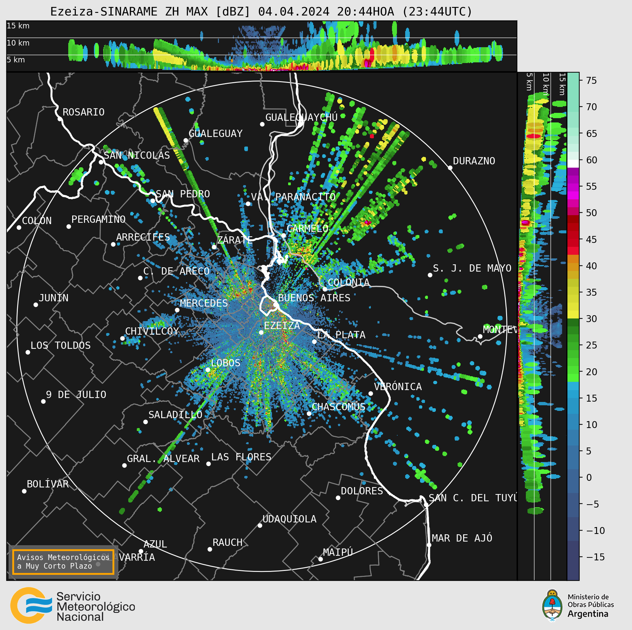Click the S. J. DE MAYO city label
The width and height of the screenshot is (632, 630).
pos(472,268)
